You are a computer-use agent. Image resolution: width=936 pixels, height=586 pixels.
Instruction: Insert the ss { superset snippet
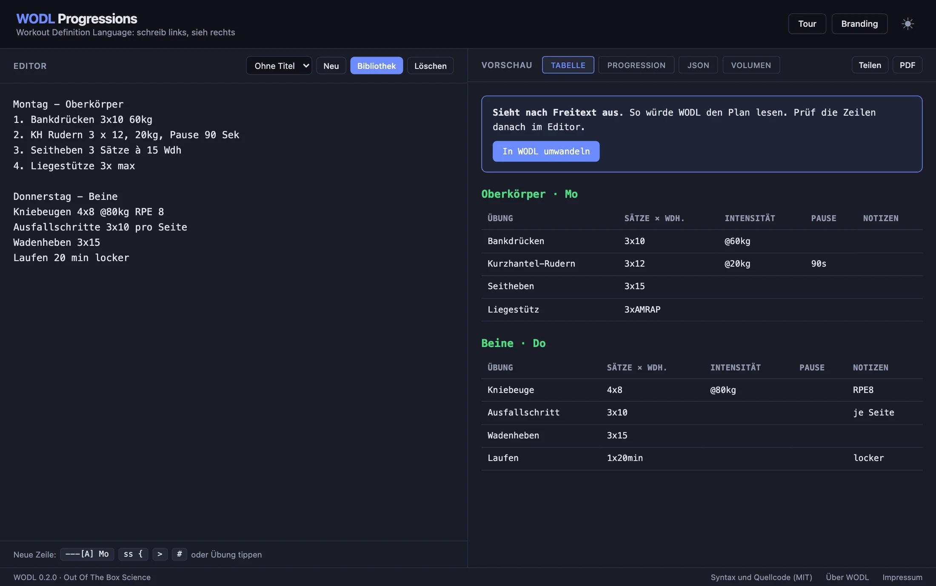click(133, 554)
